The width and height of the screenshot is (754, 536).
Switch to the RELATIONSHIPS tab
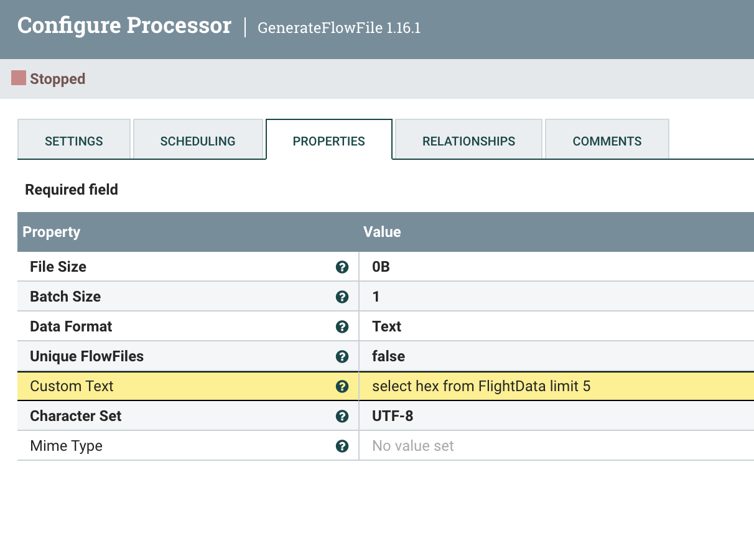[x=468, y=141]
